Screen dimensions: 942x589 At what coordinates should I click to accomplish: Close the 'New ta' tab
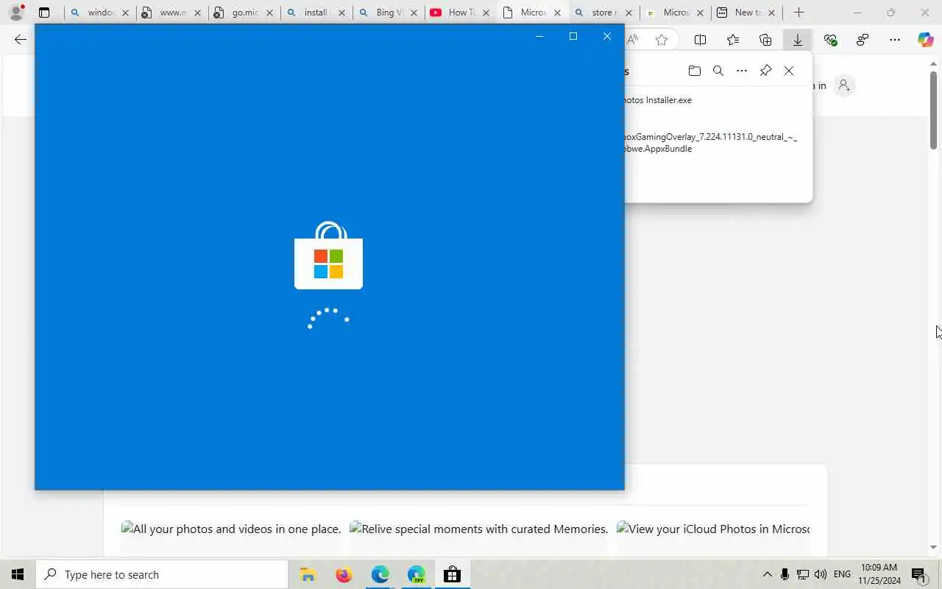(771, 13)
